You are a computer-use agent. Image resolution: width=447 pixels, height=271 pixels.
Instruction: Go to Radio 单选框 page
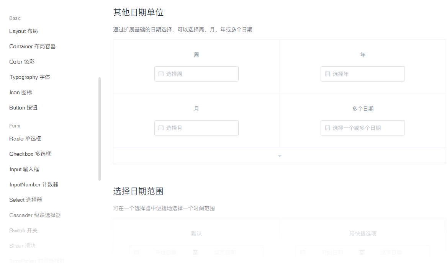[x=25, y=139]
